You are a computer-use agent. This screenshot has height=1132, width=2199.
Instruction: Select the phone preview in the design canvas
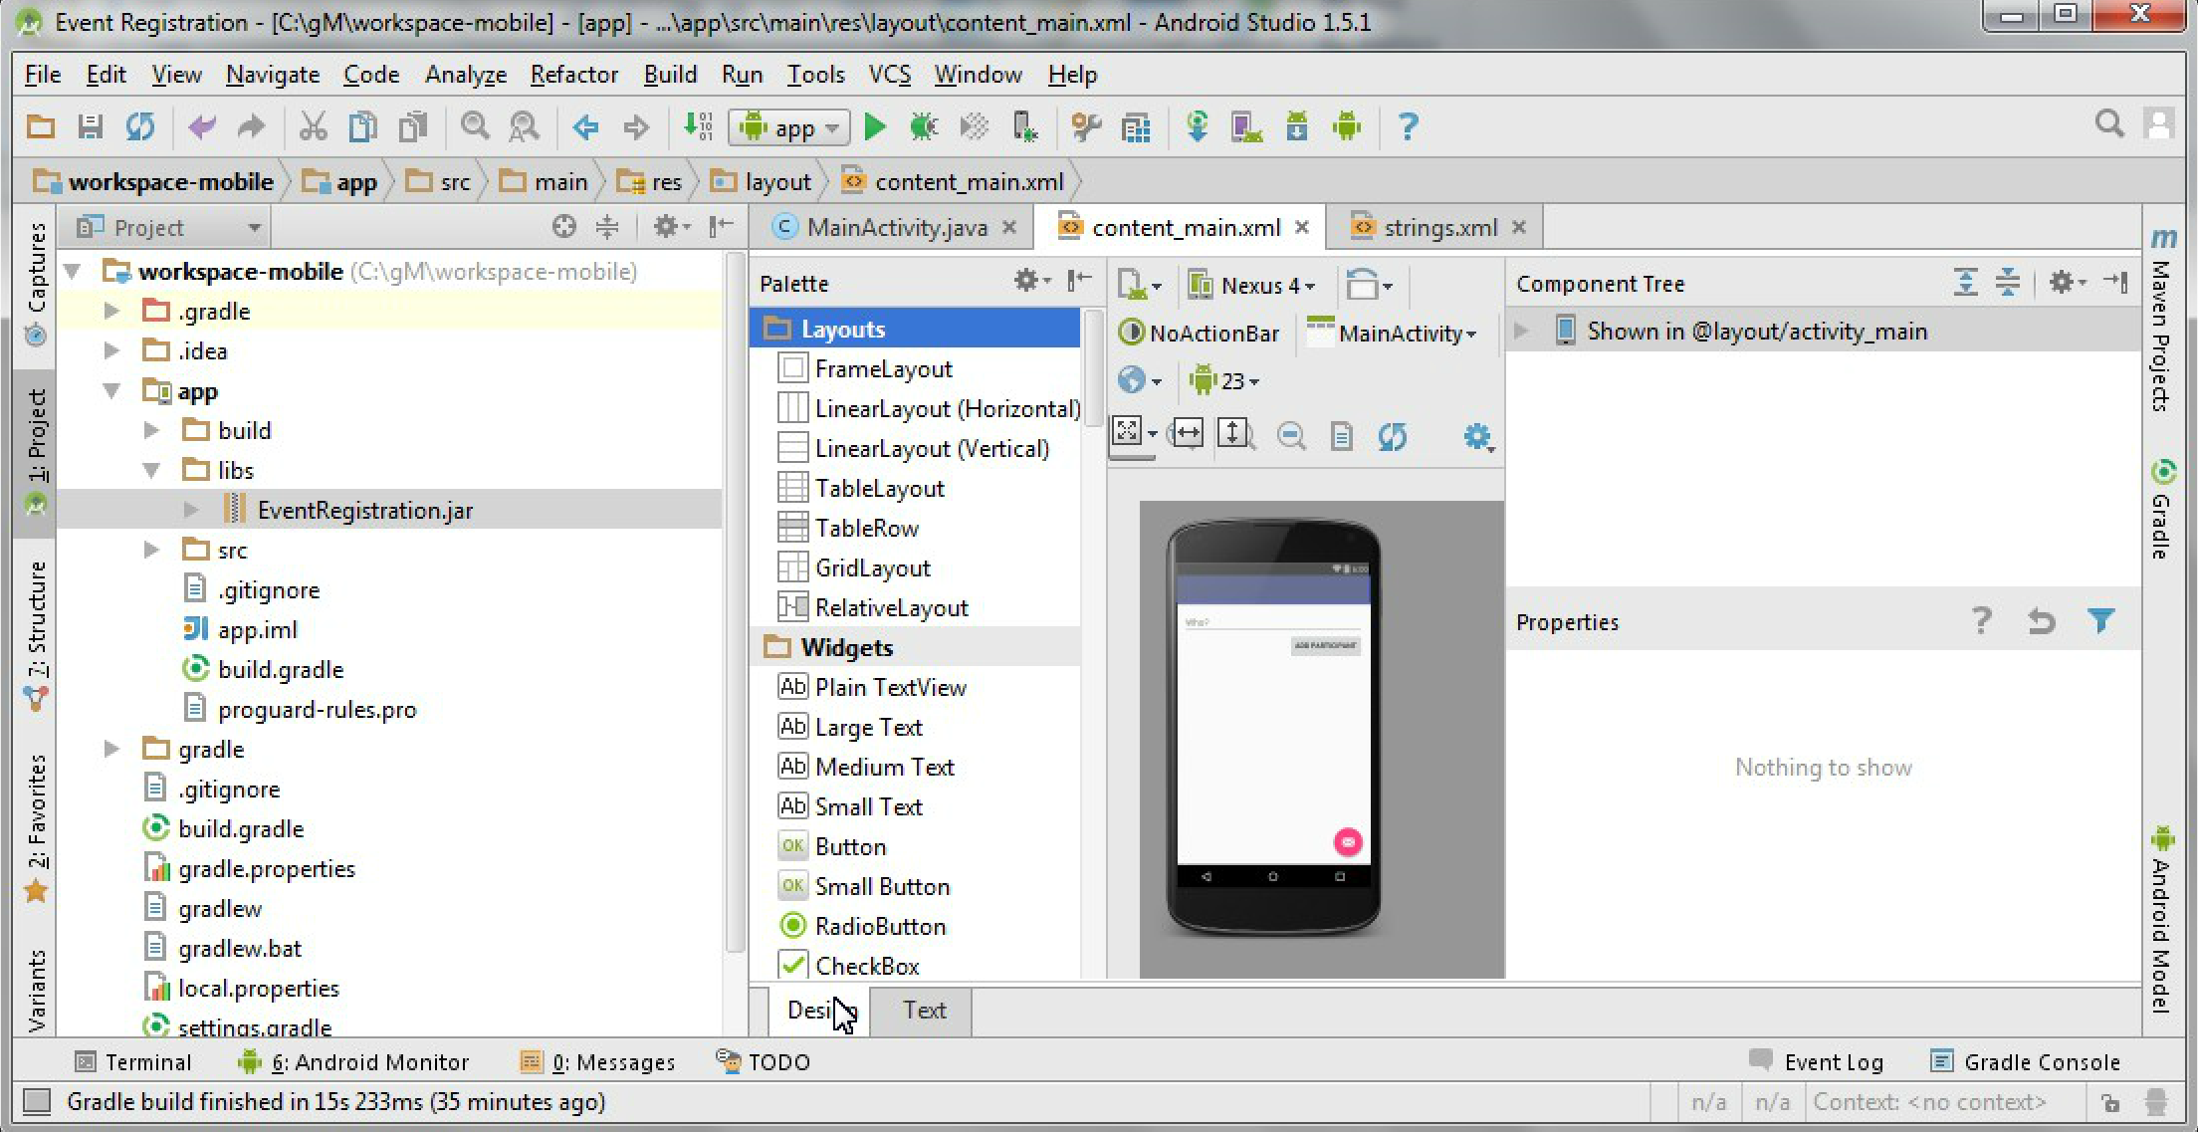click(1273, 727)
